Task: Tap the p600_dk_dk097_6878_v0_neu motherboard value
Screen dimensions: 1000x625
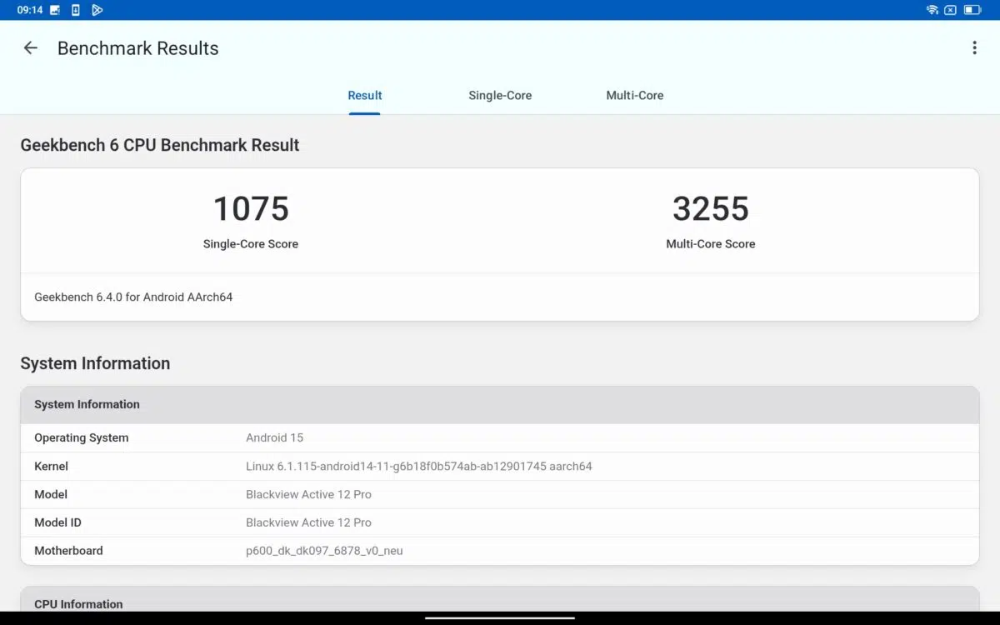Action: pos(324,551)
